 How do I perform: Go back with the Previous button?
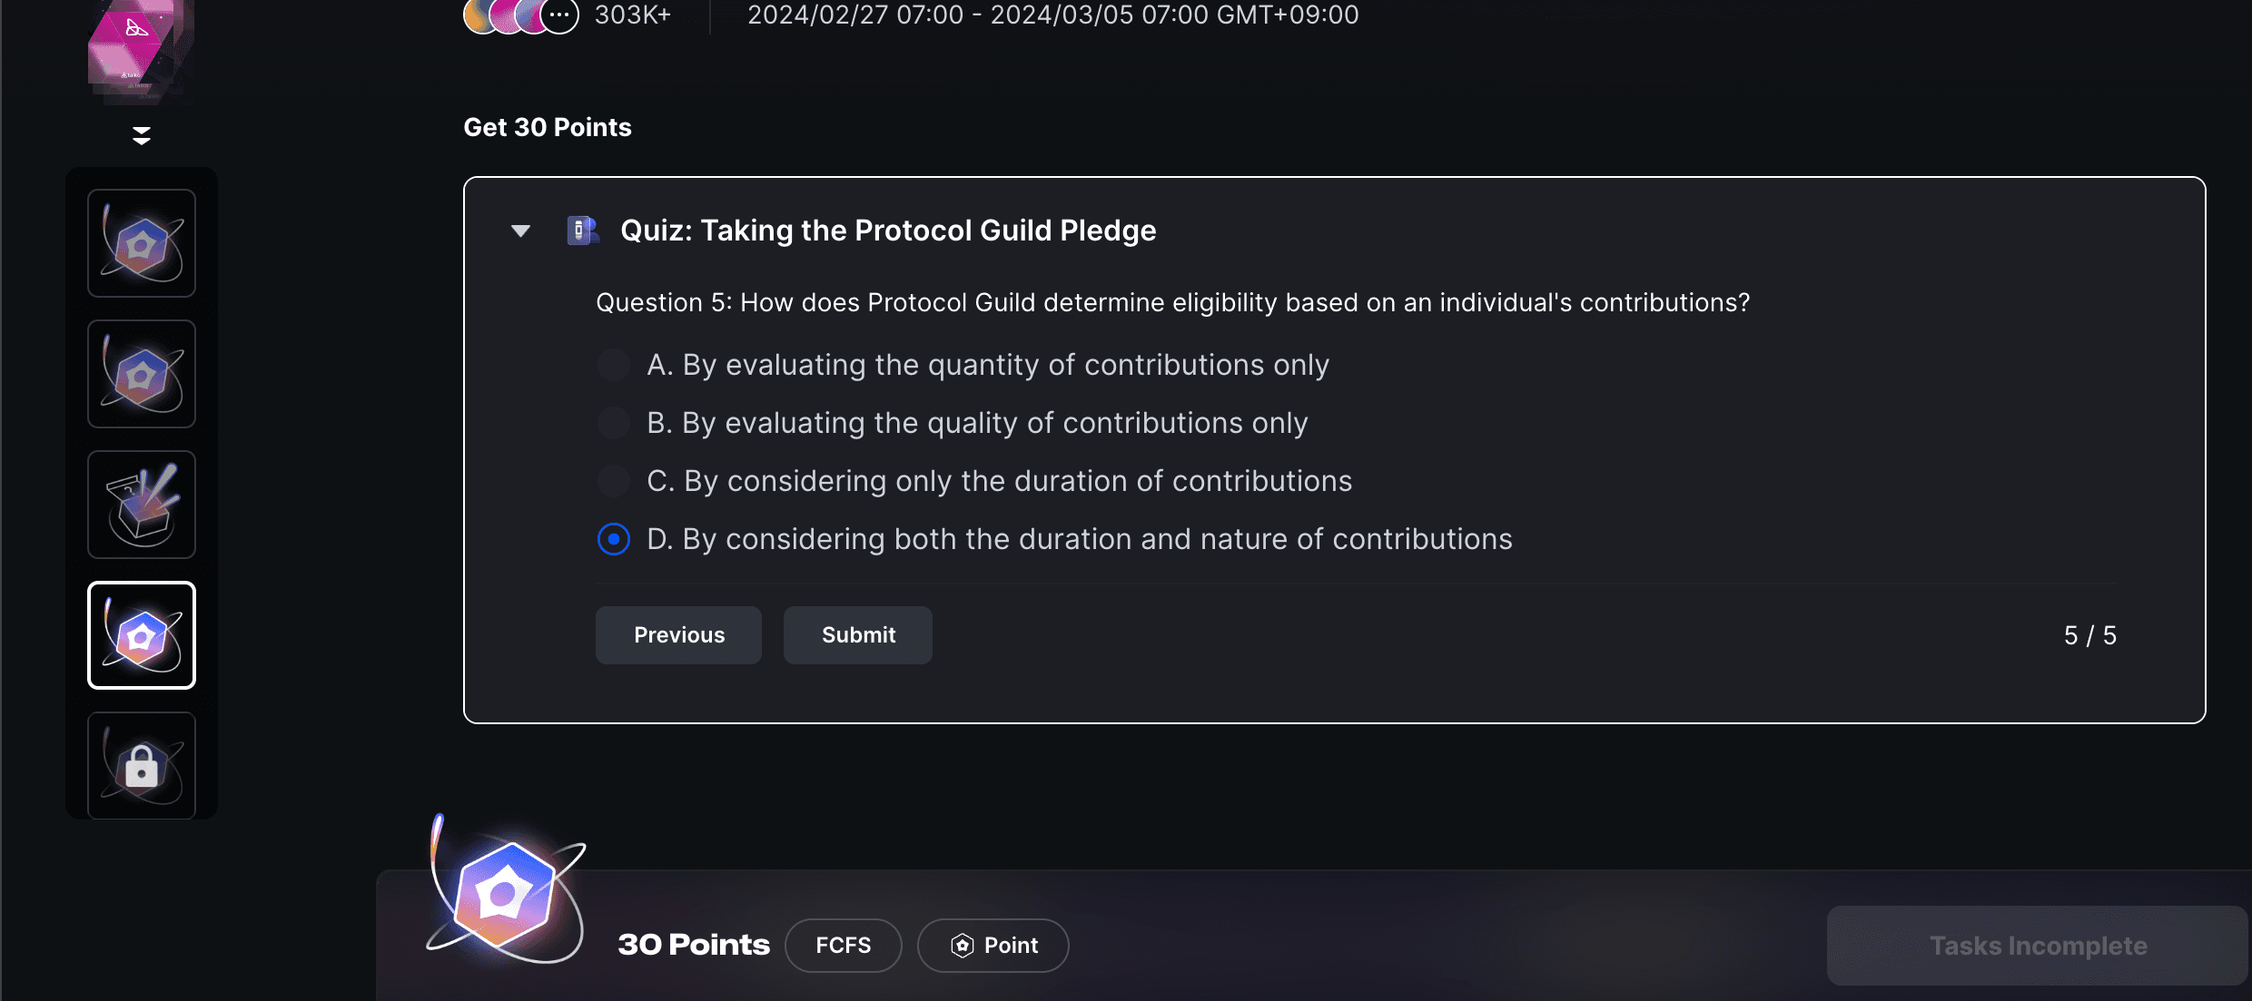click(x=678, y=635)
